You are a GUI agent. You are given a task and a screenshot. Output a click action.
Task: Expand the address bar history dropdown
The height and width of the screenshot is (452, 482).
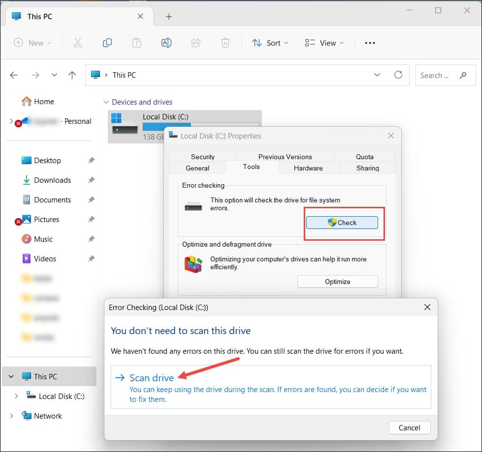tap(377, 75)
